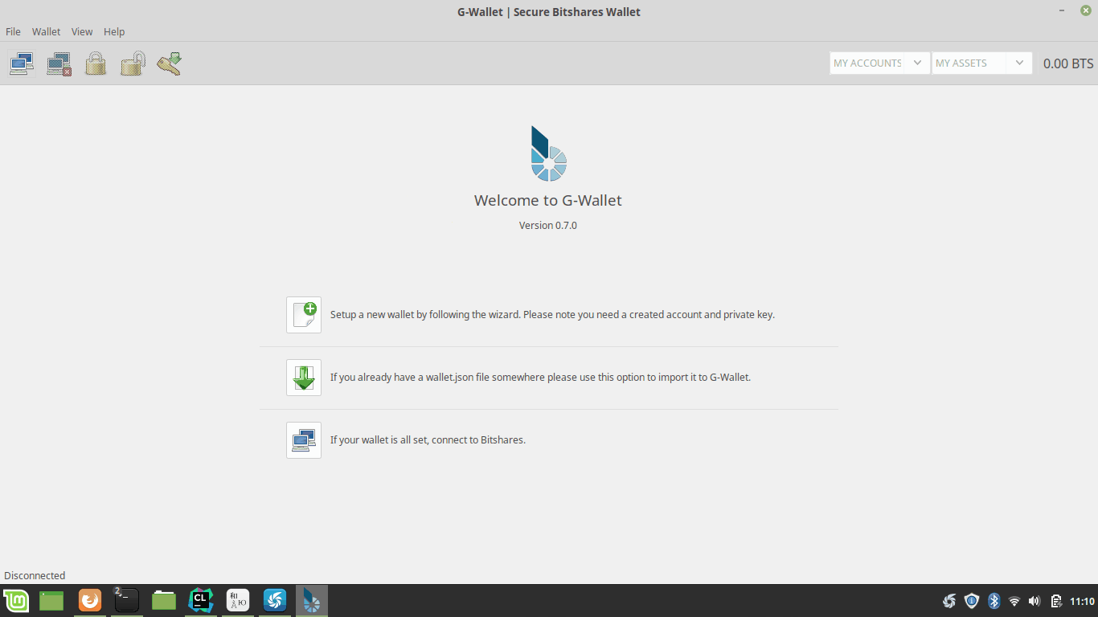
Task: Open the terminal from the taskbar
Action: coord(127,600)
